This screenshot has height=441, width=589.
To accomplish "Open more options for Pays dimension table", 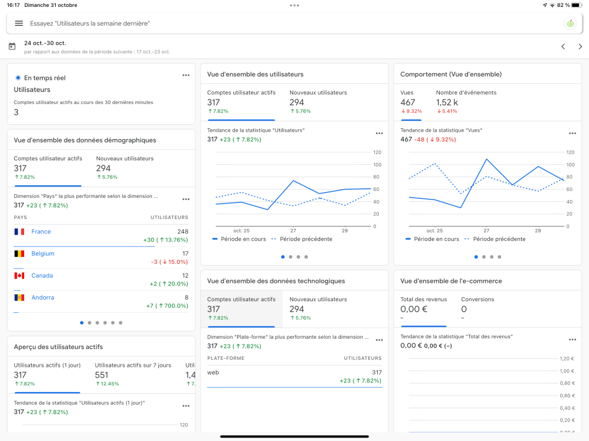I will pos(185,200).
